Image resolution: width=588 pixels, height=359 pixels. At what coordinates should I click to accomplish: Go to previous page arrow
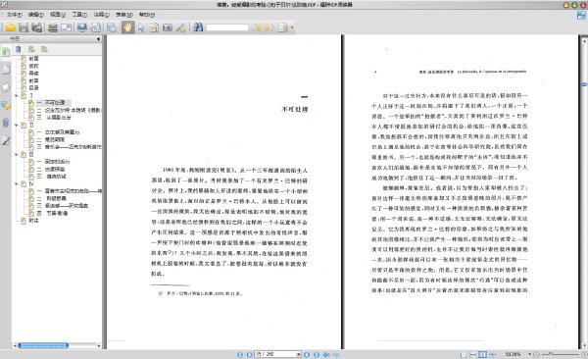pyautogui.click(x=249, y=354)
